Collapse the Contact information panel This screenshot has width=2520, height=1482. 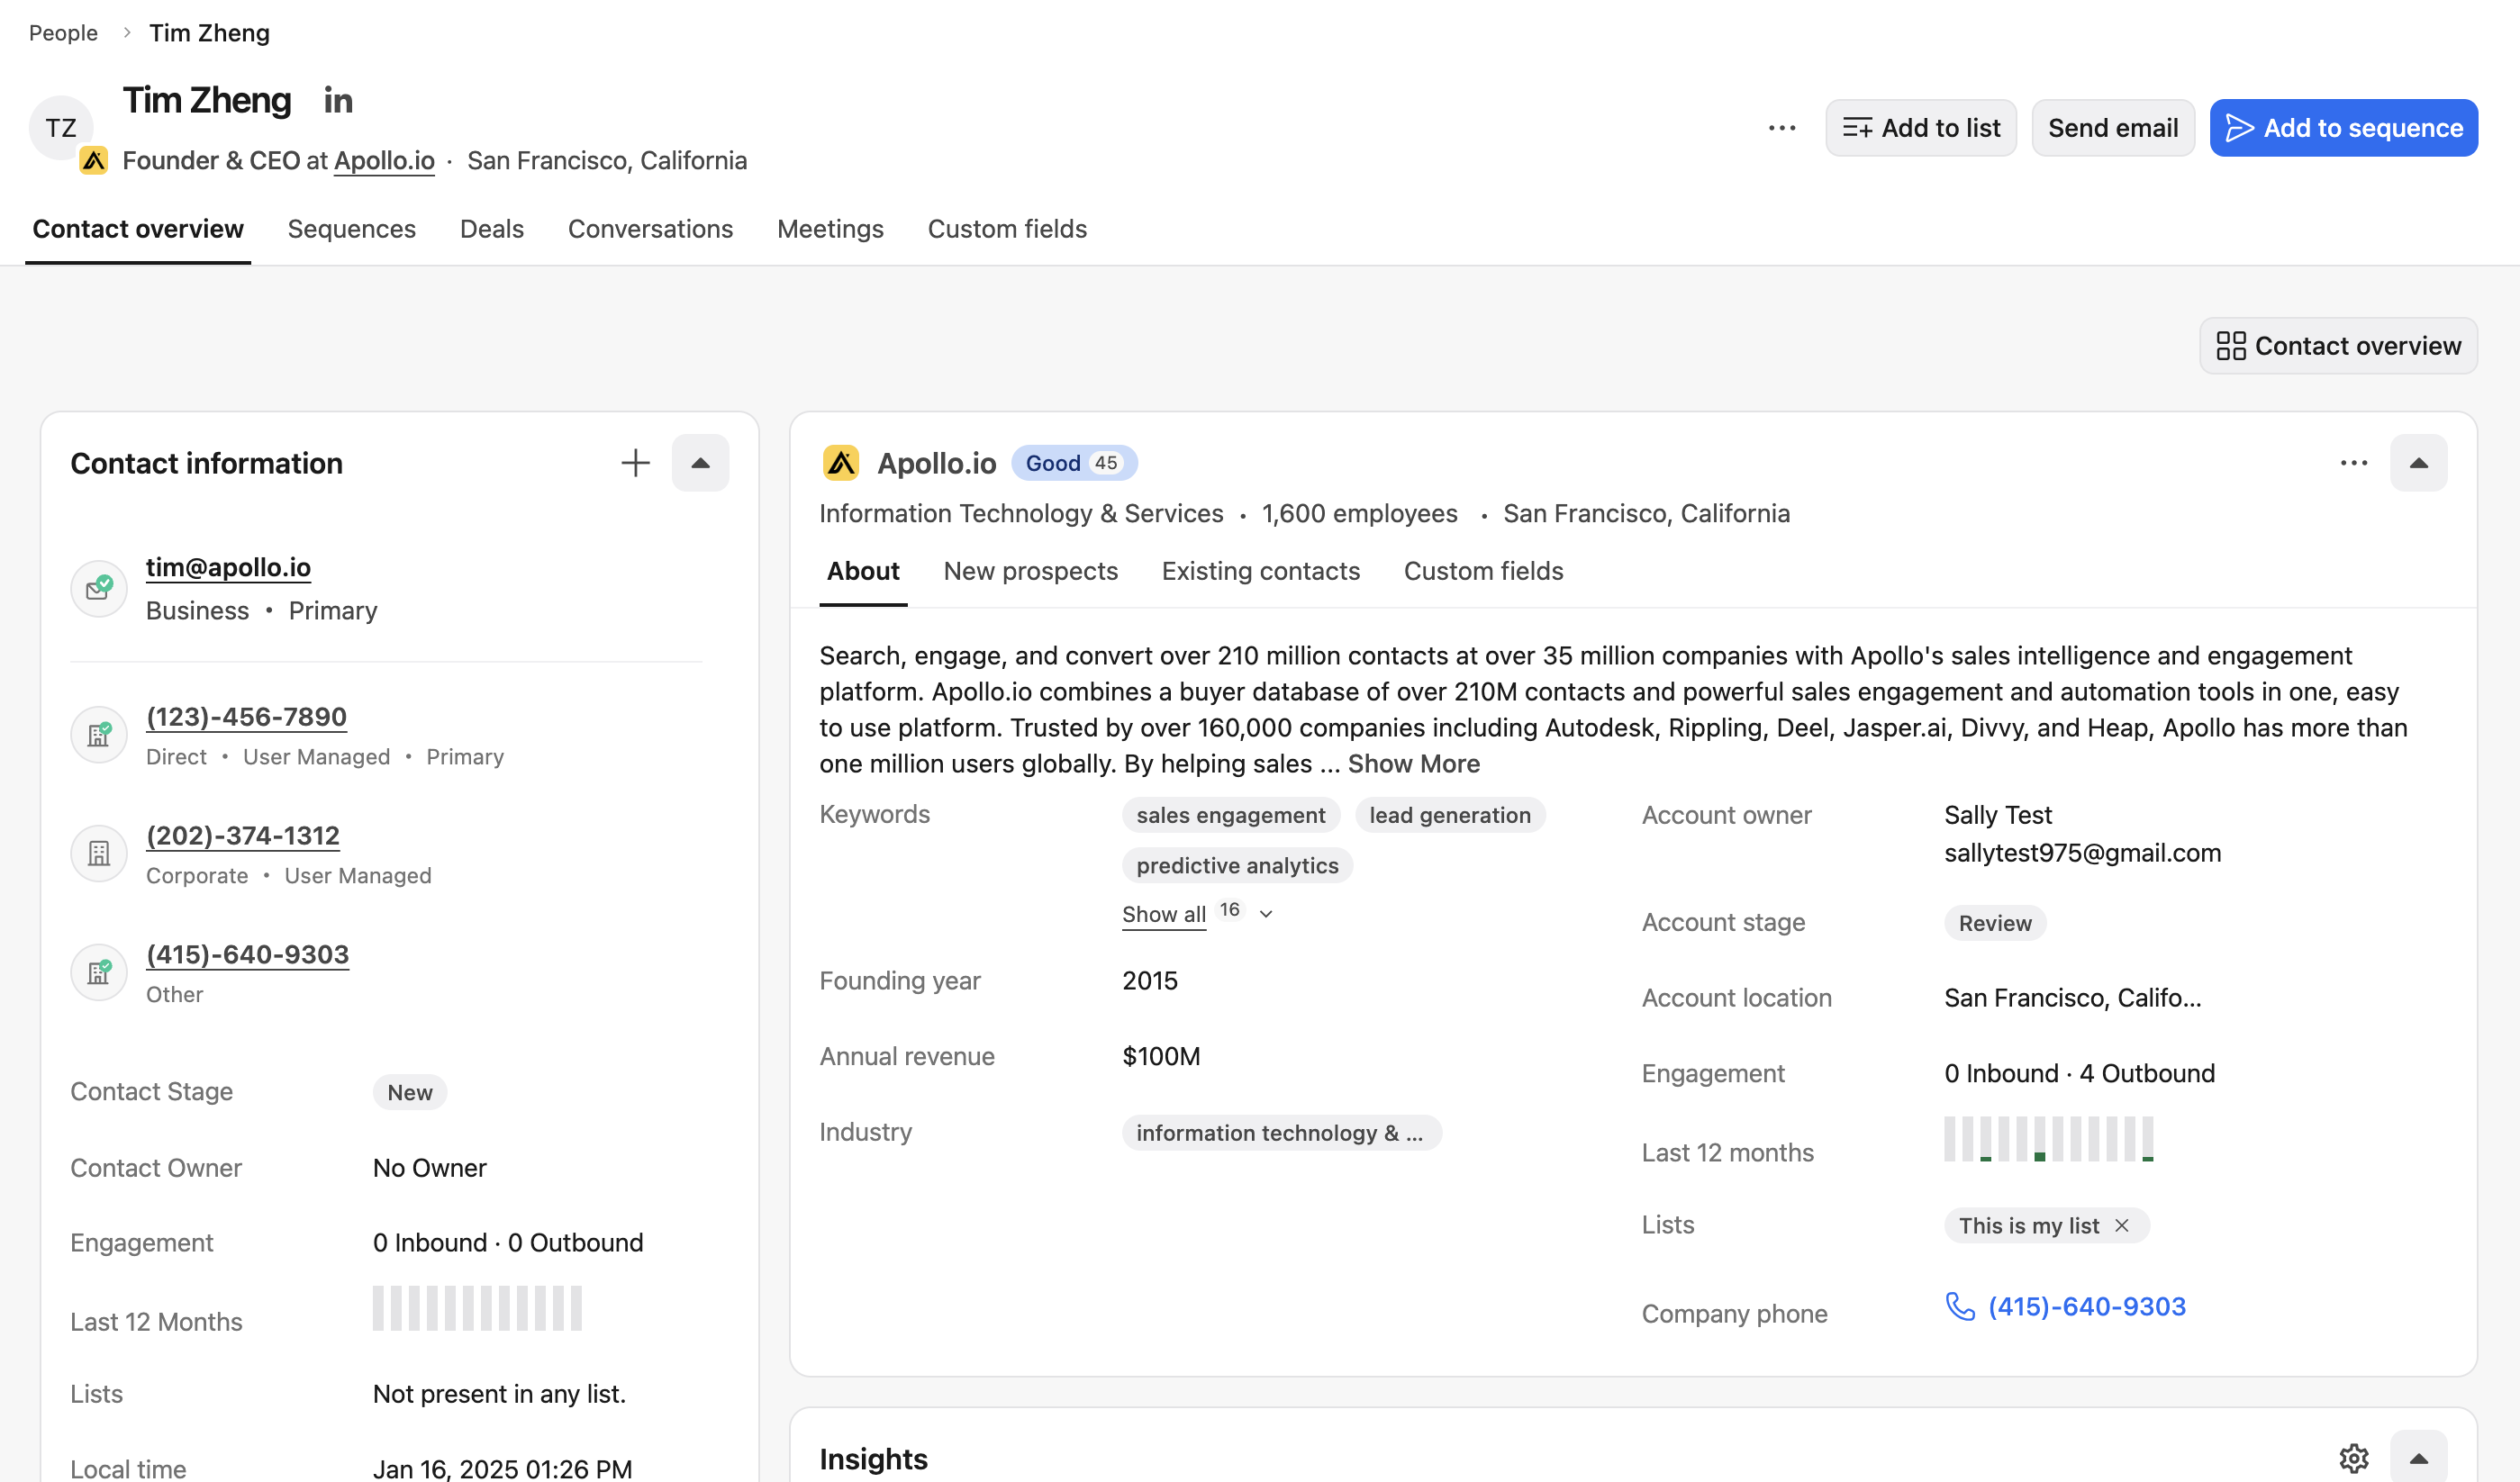point(700,463)
